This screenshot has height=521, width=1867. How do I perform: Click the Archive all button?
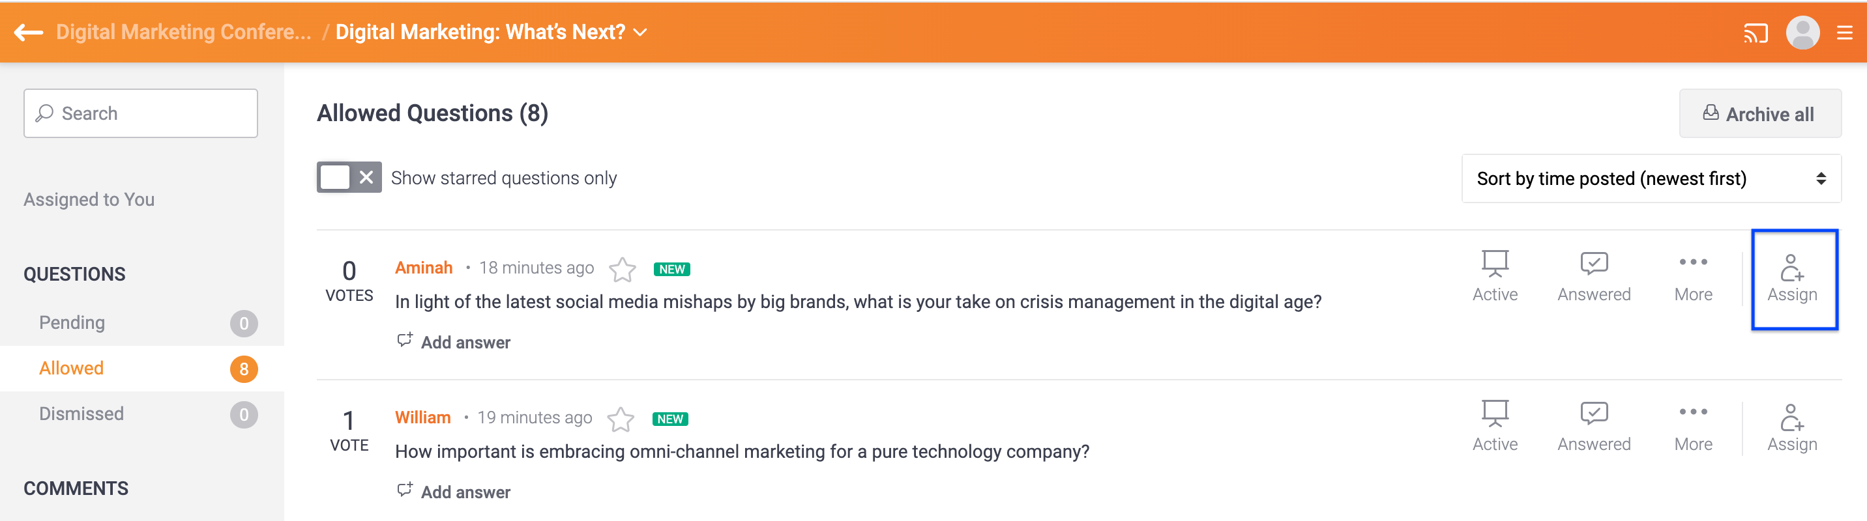coord(1759,113)
